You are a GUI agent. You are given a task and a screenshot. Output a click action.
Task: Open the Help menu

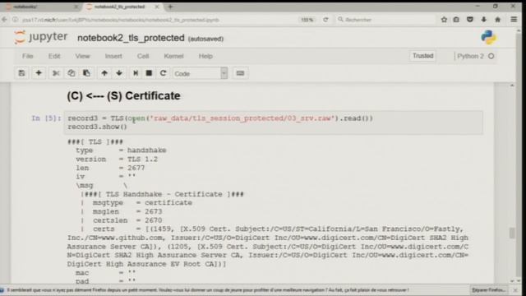click(x=205, y=56)
